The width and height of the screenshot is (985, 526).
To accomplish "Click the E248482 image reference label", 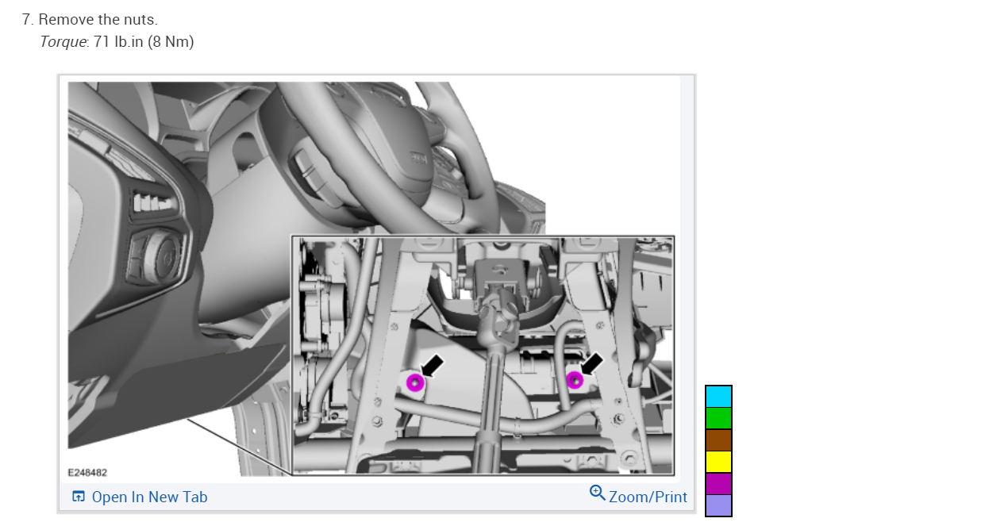I will (x=88, y=472).
